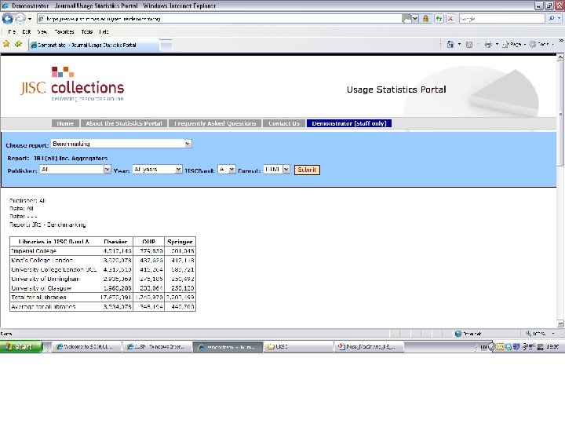Open the Favorites menu

click(x=64, y=31)
